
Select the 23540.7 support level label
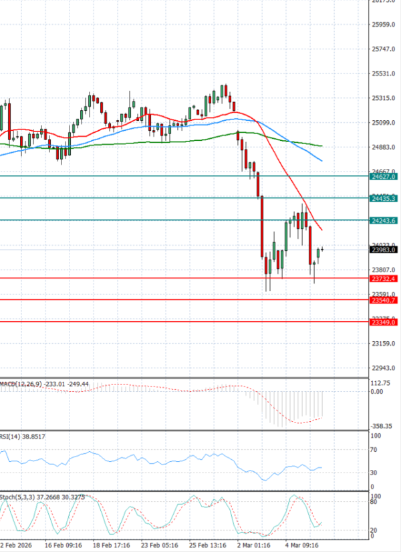[384, 301]
